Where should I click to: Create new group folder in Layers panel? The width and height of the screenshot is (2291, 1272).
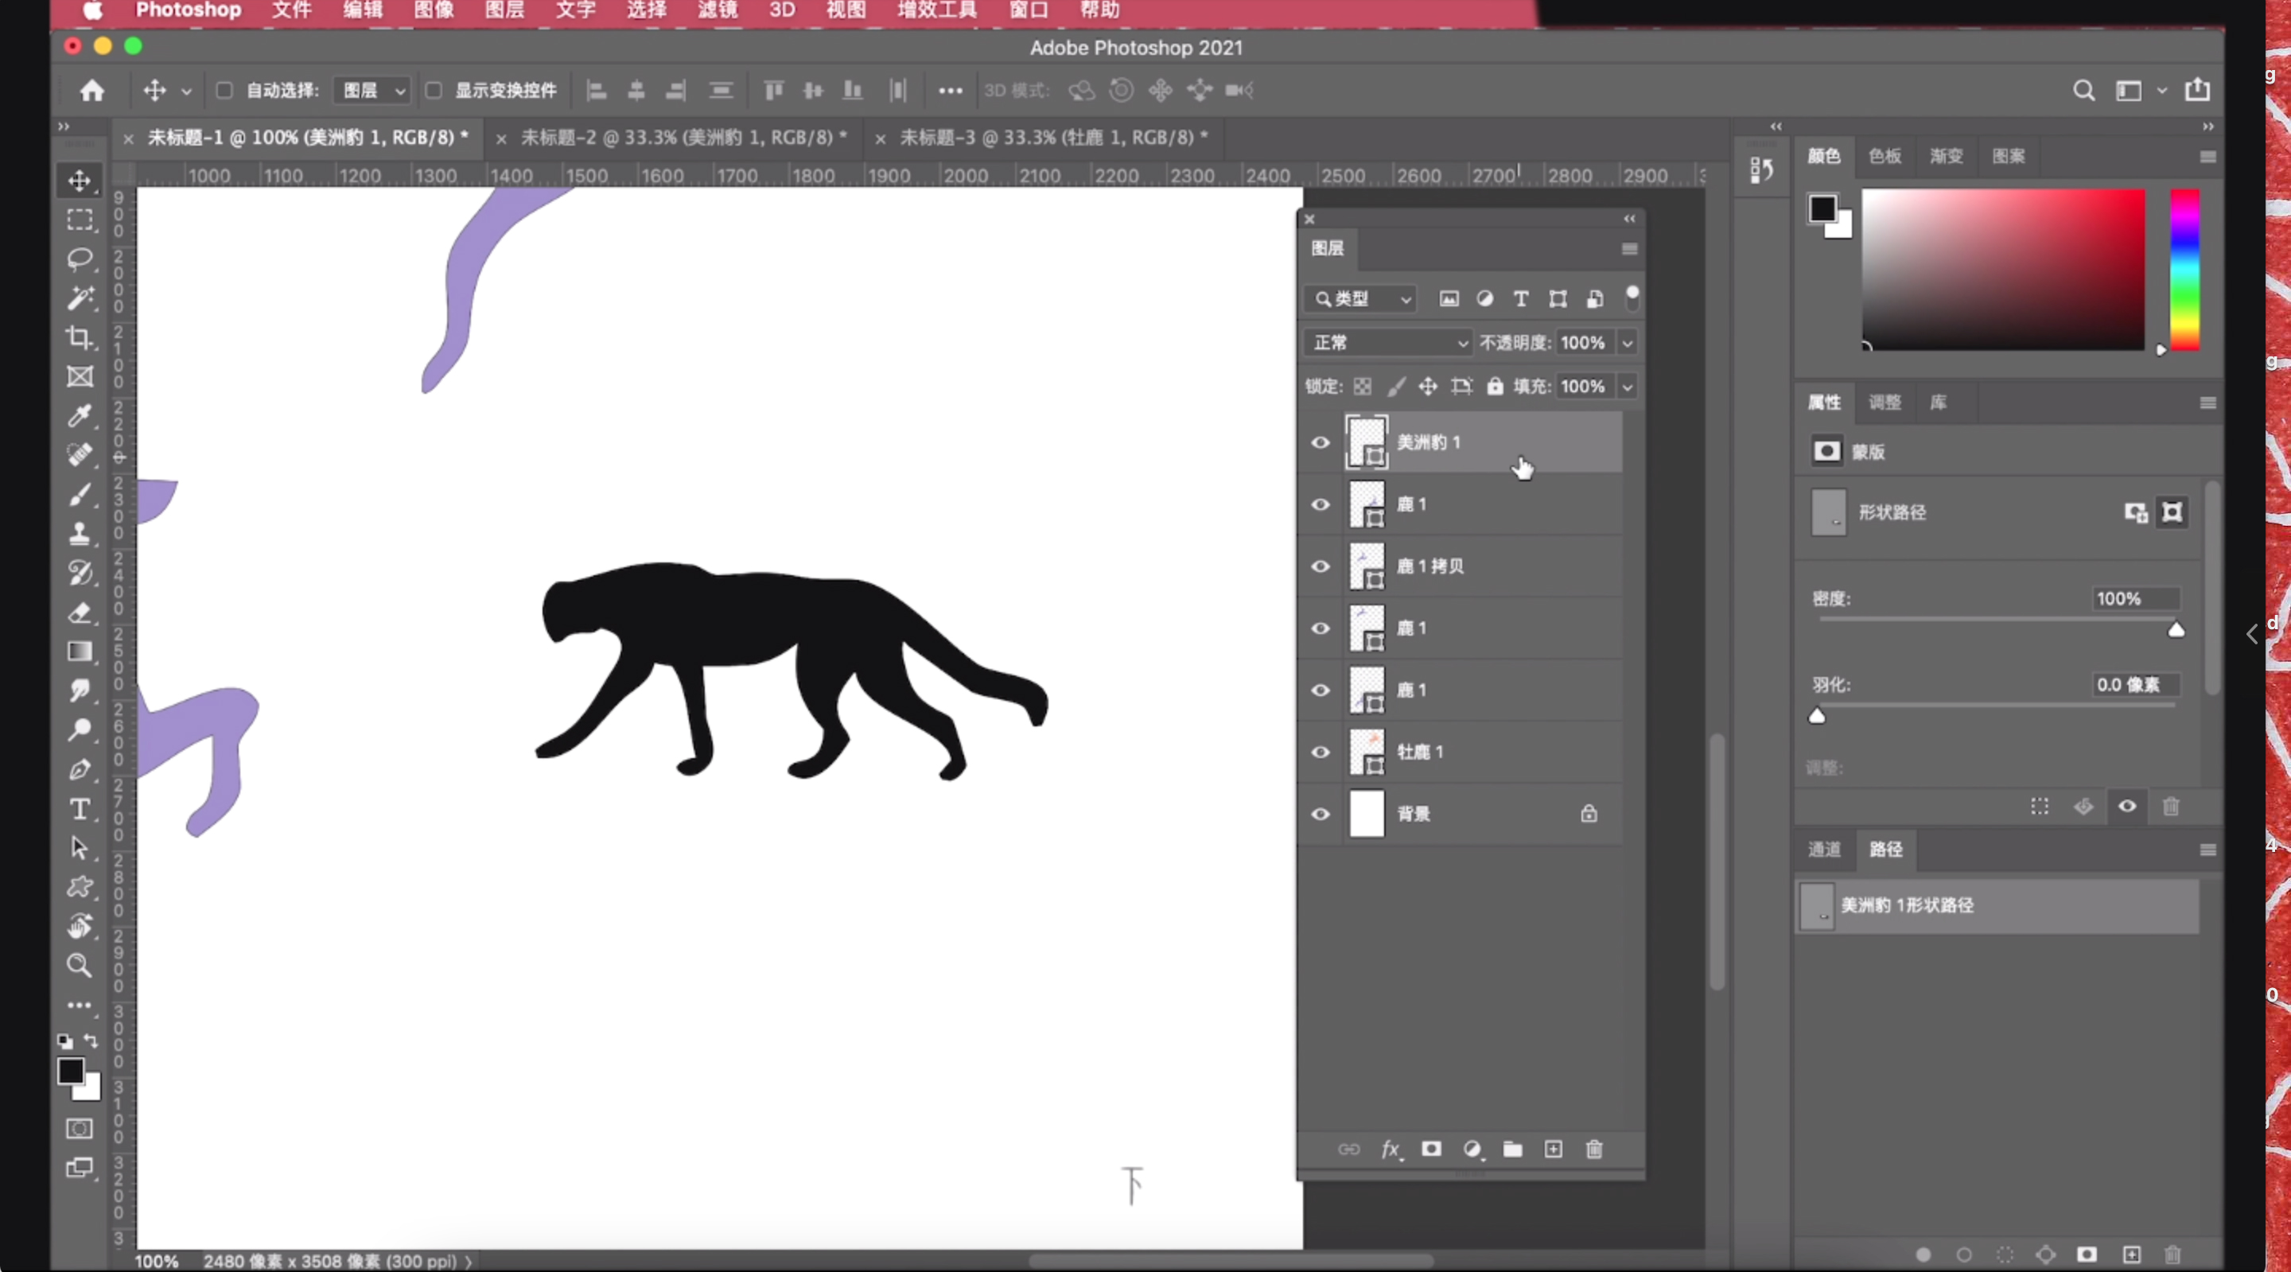(1512, 1149)
